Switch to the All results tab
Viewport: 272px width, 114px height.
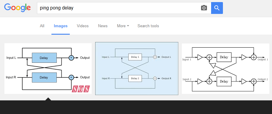[42, 26]
